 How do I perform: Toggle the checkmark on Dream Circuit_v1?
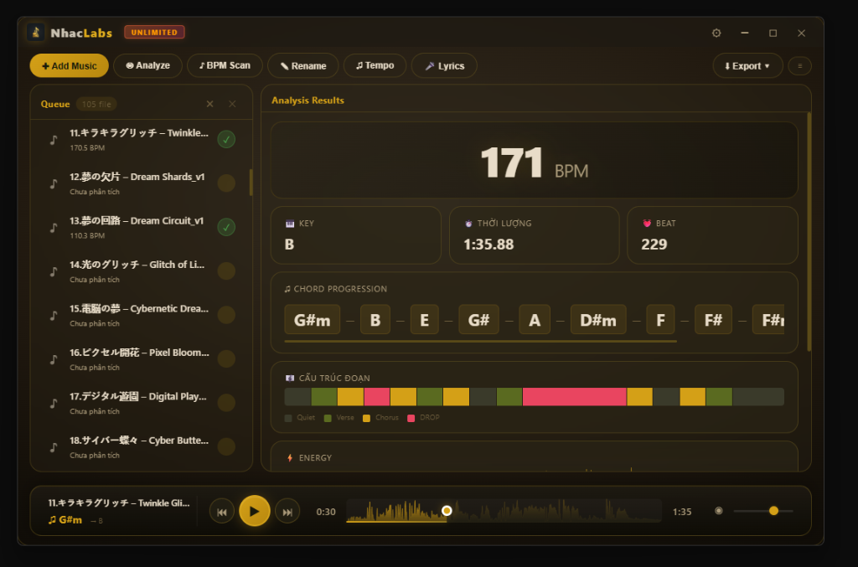coord(226,227)
